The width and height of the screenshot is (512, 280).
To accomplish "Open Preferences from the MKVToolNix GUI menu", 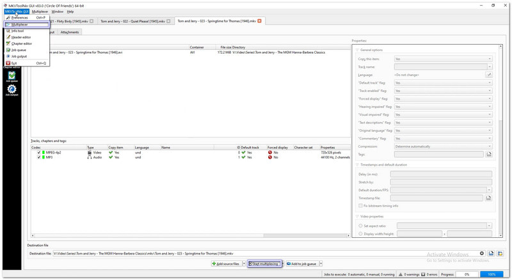I will point(19,18).
